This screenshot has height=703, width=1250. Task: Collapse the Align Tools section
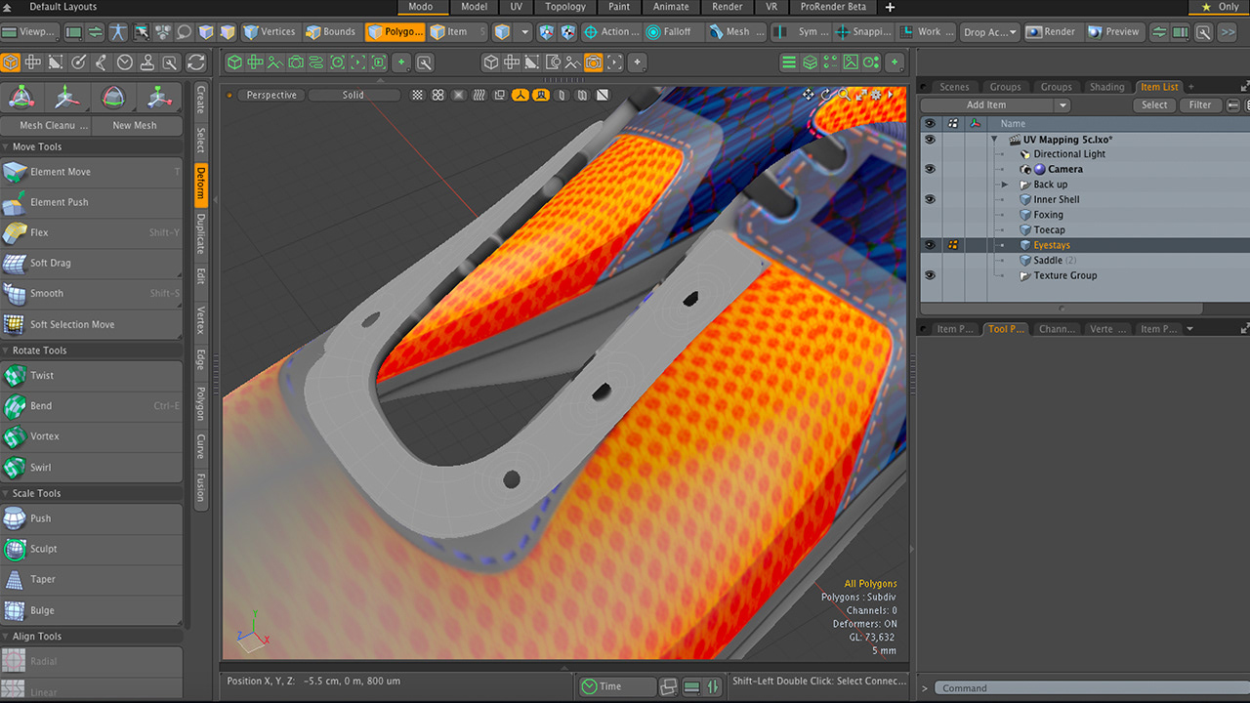[x=7, y=637]
